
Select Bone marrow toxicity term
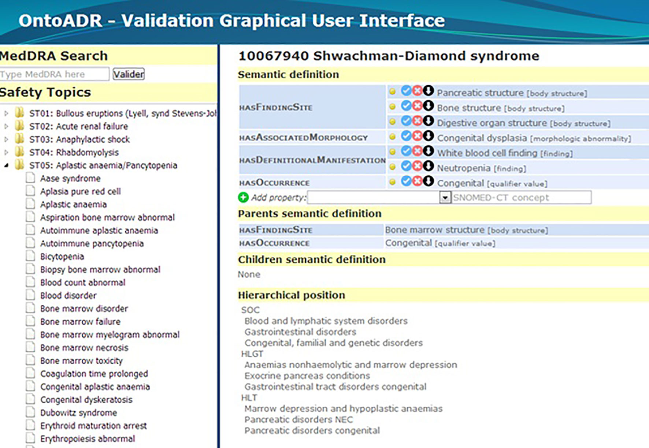coord(81,361)
